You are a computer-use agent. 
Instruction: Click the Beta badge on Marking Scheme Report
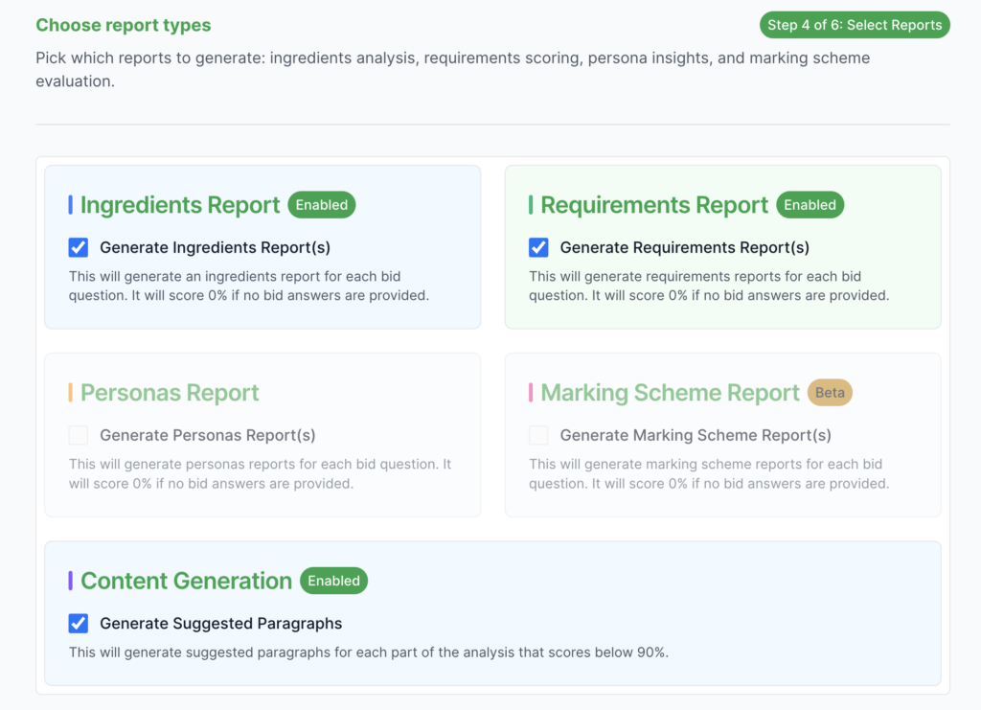(830, 393)
